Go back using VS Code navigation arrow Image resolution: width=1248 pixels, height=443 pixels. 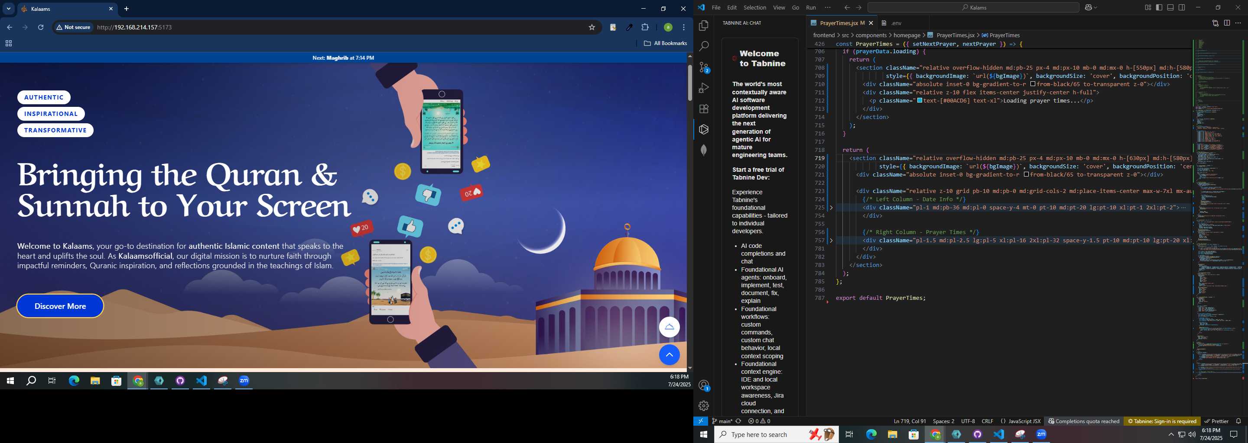pos(847,7)
